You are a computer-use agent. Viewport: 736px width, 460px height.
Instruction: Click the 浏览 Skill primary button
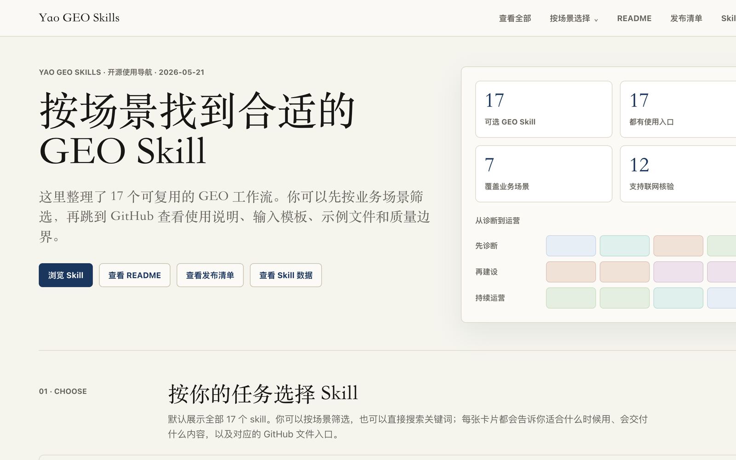point(66,275)
